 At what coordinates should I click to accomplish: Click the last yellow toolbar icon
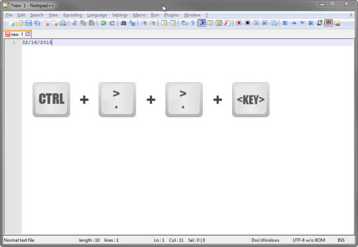point(337,23)
